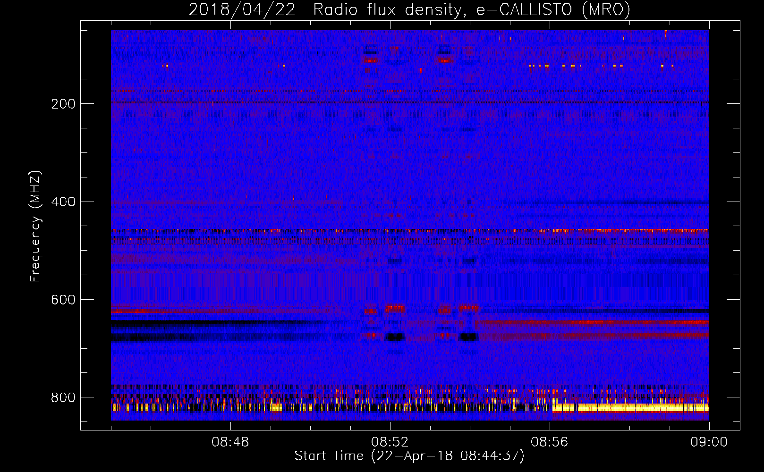Click the 200 frequency tick label
The width and height of the screenshot is (764, 472).
(63, 104)
